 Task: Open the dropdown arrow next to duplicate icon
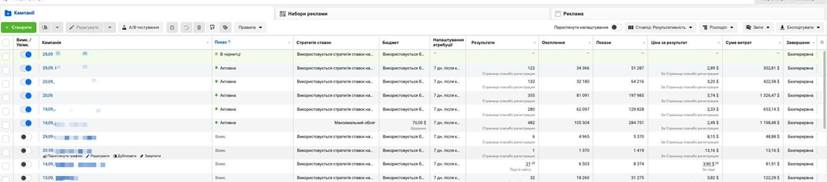tap(57, 27)
